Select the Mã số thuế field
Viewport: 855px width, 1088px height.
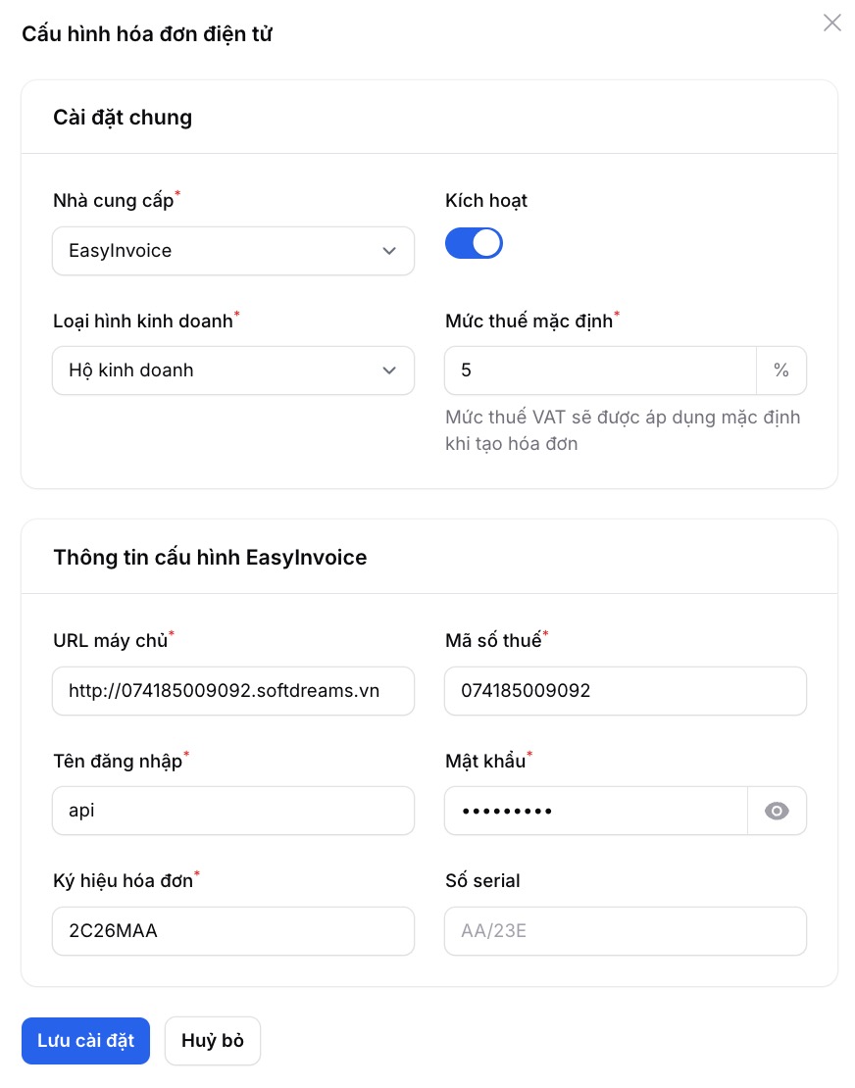625,691
